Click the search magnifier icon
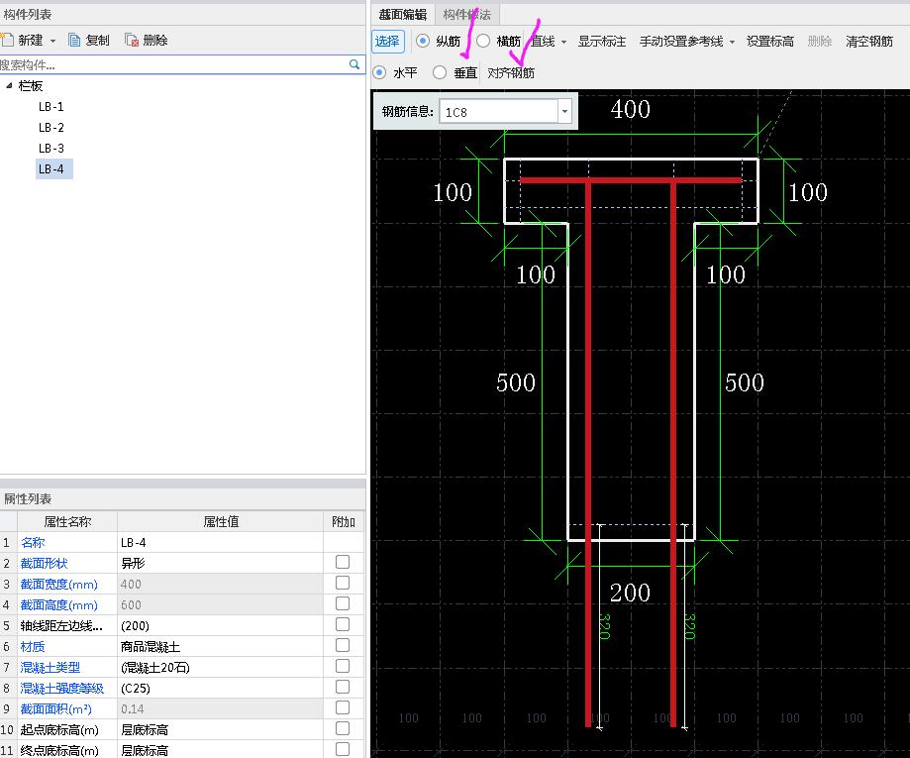The width and height of the screenshot is (910, 758). 354,64
